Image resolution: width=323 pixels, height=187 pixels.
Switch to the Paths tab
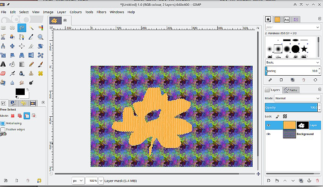[291, 90]
